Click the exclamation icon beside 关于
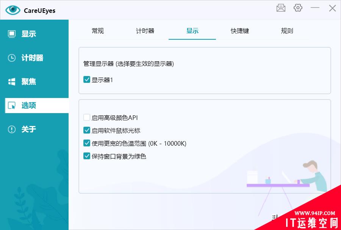 [11, 129]
